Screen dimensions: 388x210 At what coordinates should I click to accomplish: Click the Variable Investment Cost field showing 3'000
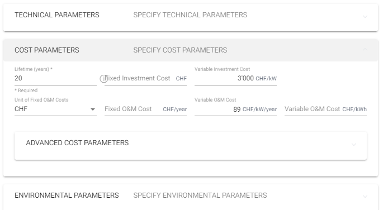click(x=235, y=78)
